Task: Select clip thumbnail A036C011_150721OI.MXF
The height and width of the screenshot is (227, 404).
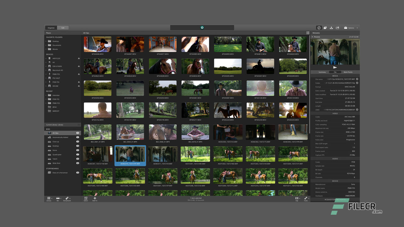Action: (163, 154)
